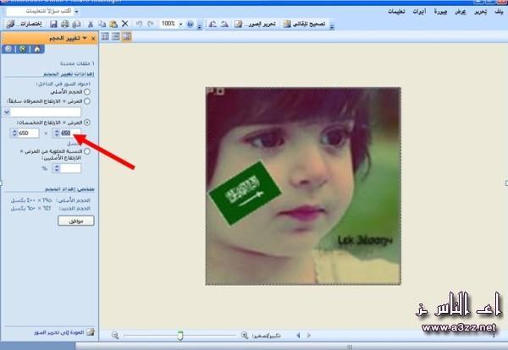The image size is (508, 350).
Task: Expand standard toolbar options arrow
Action: click(200, 25)
